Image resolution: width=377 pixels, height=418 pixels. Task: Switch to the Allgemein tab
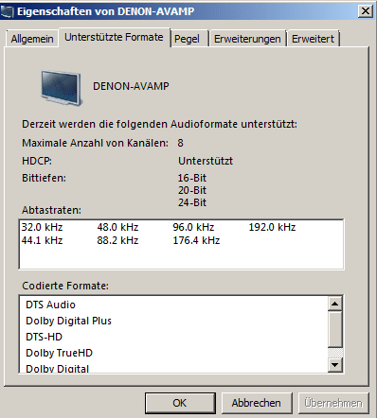point(32,39)
